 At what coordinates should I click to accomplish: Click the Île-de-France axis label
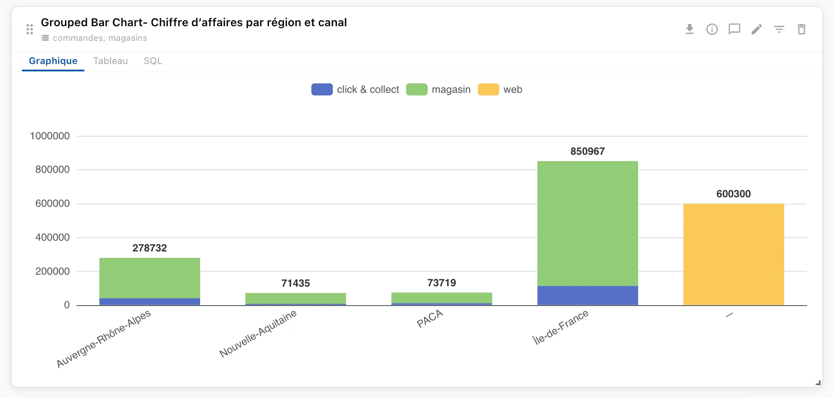click(x=561, y=327)
